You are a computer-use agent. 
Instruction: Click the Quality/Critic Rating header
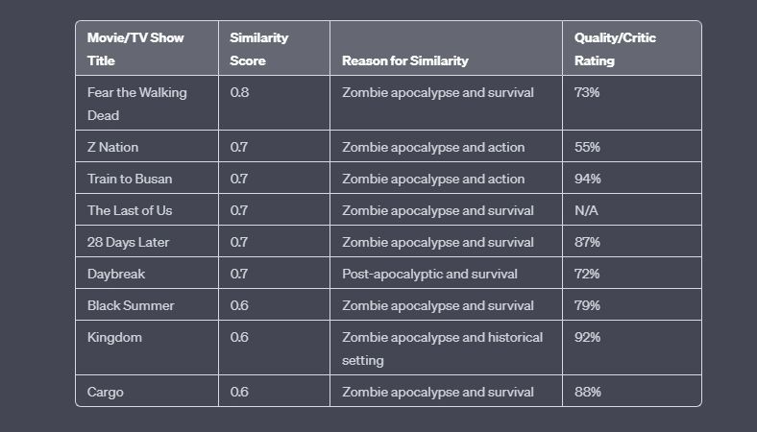tap(615, 49)
